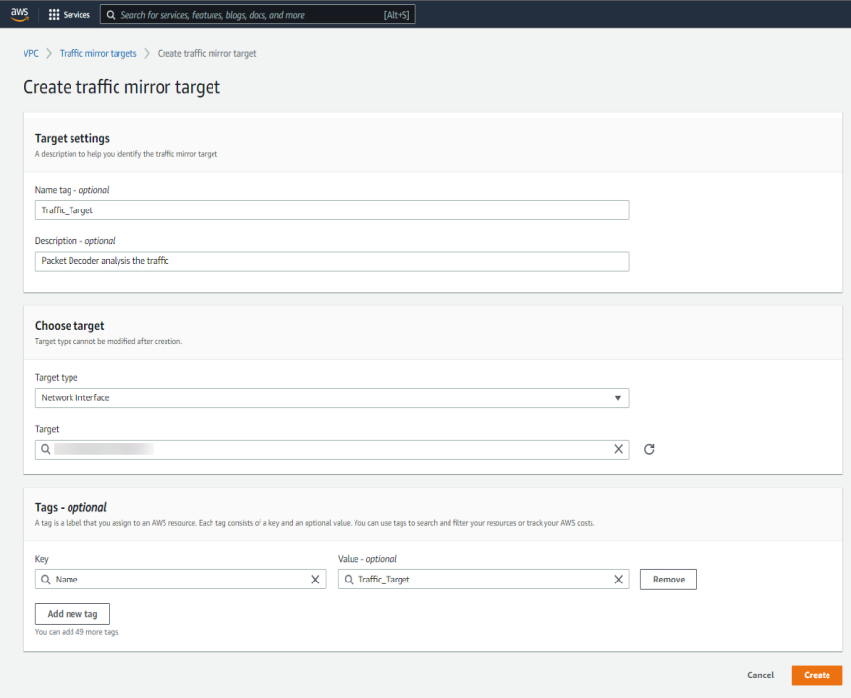
Task: Click the search icon in Key field
Action: (46, 580)
